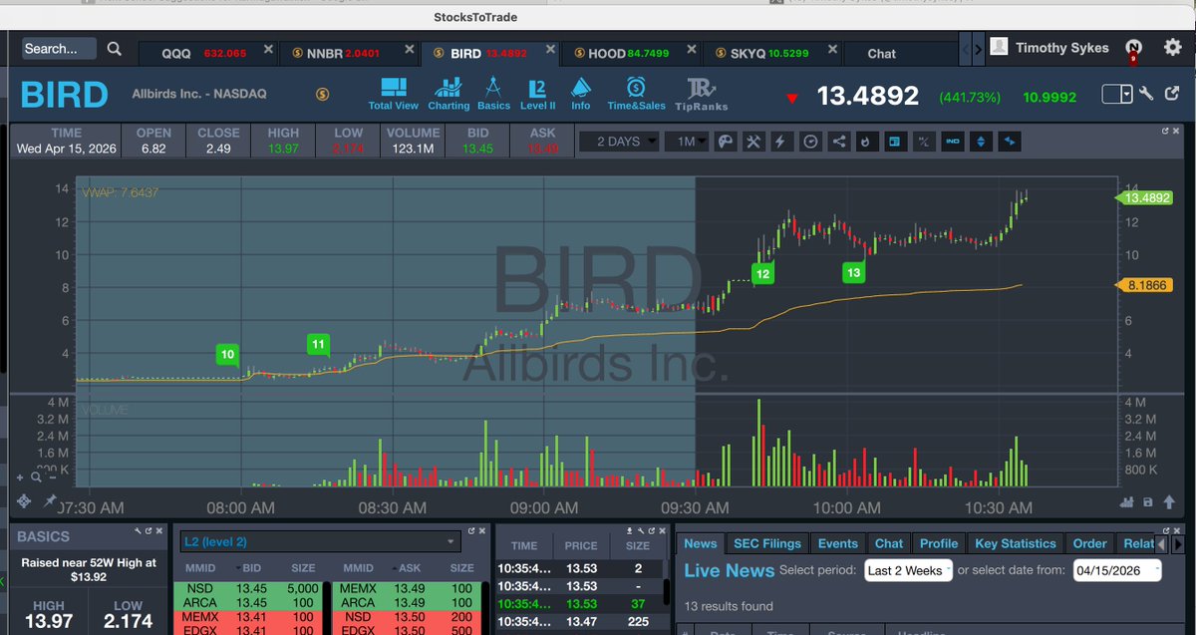Click the 13 news marker on chart
Viewport: 1196px width, 635px height.
click(x=853, y=272)
